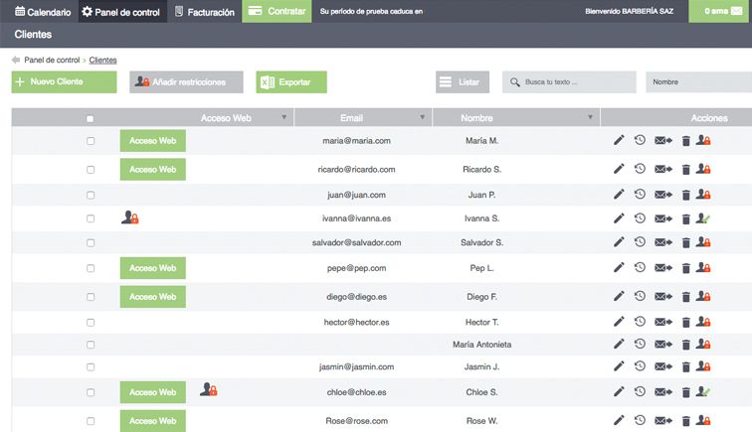Screen dimensions: 752x432
Task: Open the Nombre column header dropdown
Action: pos(590,117)
